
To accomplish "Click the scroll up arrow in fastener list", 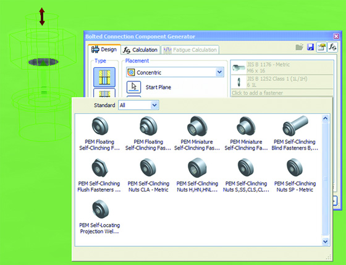I will pos(325,119).
